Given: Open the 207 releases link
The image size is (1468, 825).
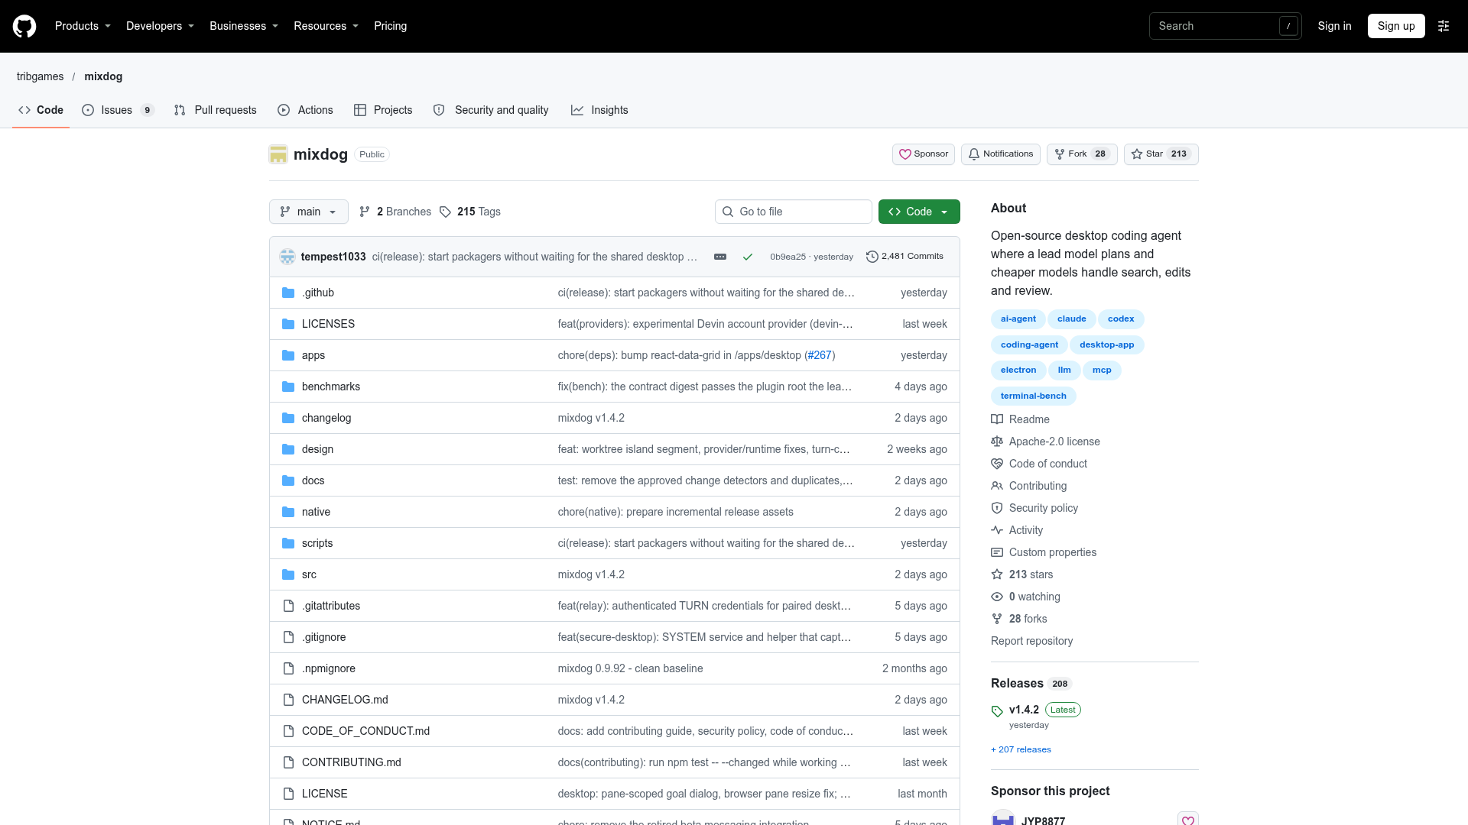Looking at the screenshot, I should [1021, 749].
